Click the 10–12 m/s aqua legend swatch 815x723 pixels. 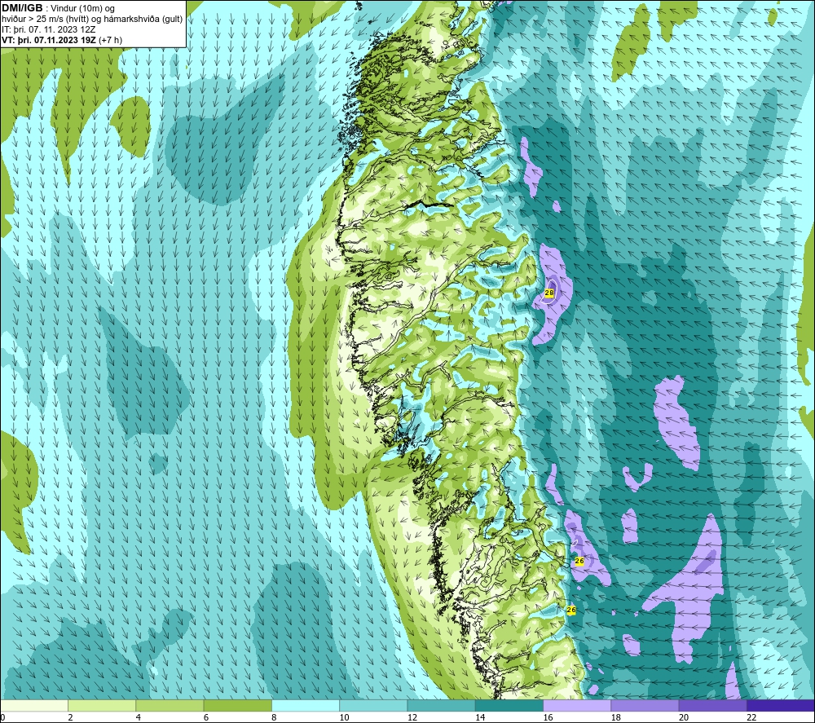click(x=373, y=705)
